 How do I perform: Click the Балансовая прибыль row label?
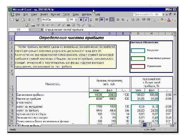[30, 95]
